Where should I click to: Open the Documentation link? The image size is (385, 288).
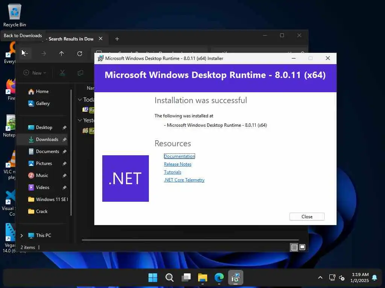179,156
